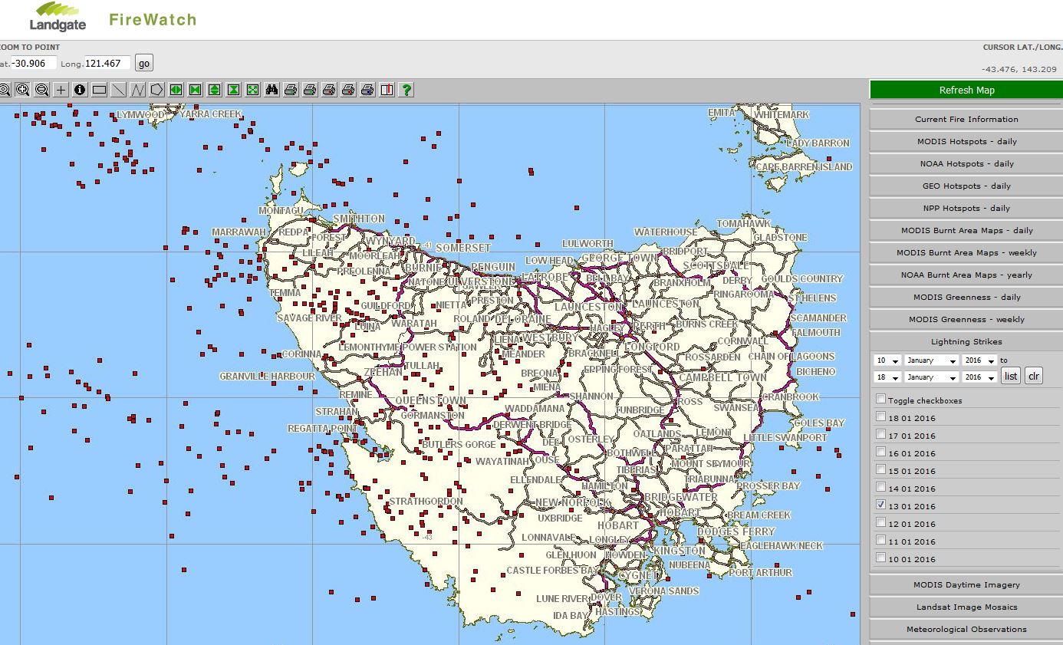Open Meteorological Observations section
This screenshot has height=645, width=1063.
(966, 629)
